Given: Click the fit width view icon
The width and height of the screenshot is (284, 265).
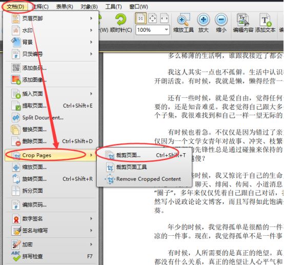Looking at the screenshot, I should [164, 18].
